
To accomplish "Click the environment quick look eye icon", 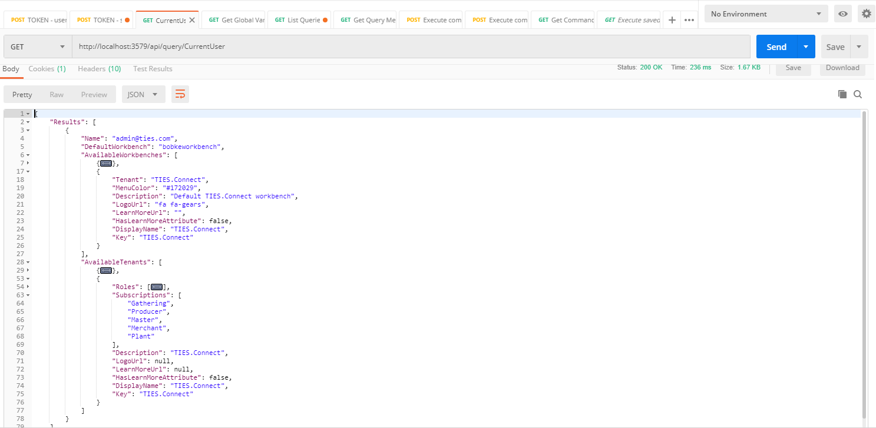I will pos(843,14).
